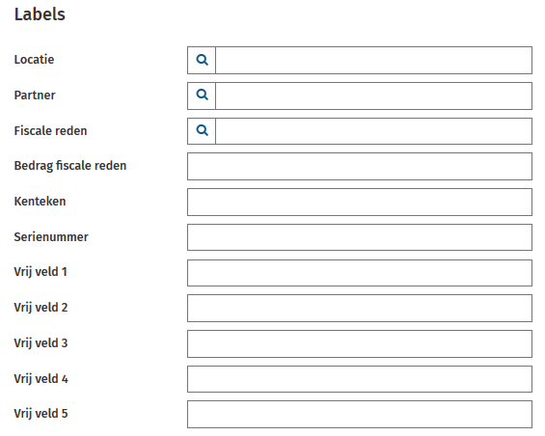Click the Bedrag fiscale reden label
This screenshot has height=436, width=545.
click(x=70, y=166)
